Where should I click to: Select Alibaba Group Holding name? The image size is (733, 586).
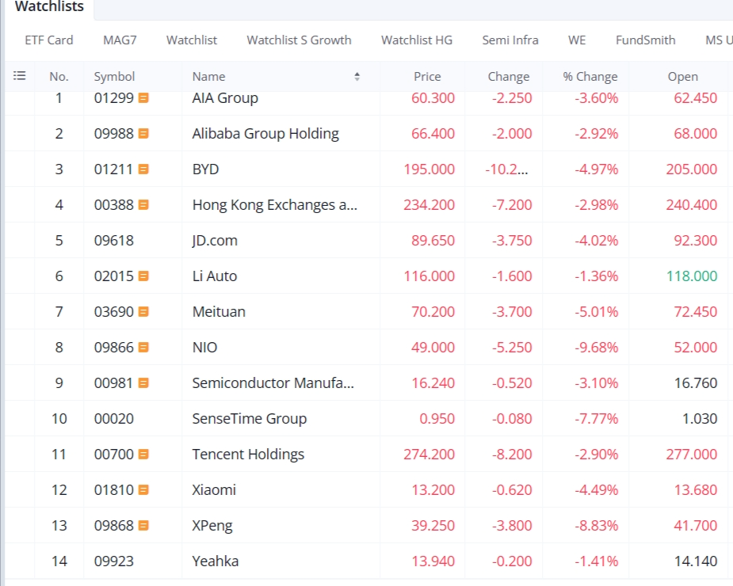[265, 134]
